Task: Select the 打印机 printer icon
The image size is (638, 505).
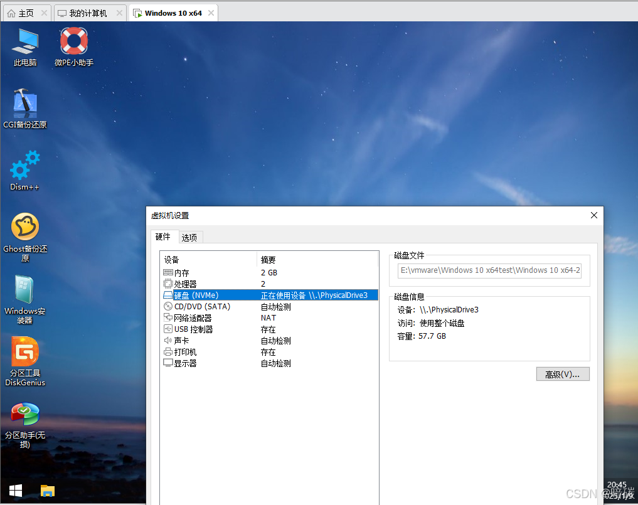Action: (168, 351)
